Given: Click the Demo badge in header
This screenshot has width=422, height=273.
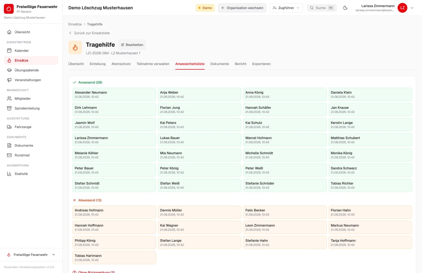Looking at the screenshot, I should [205, 8].
